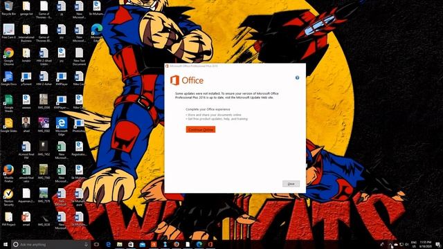443x249 pixels.
Task: Launch the Free Cam 8 shortcut
Action: 9,31
